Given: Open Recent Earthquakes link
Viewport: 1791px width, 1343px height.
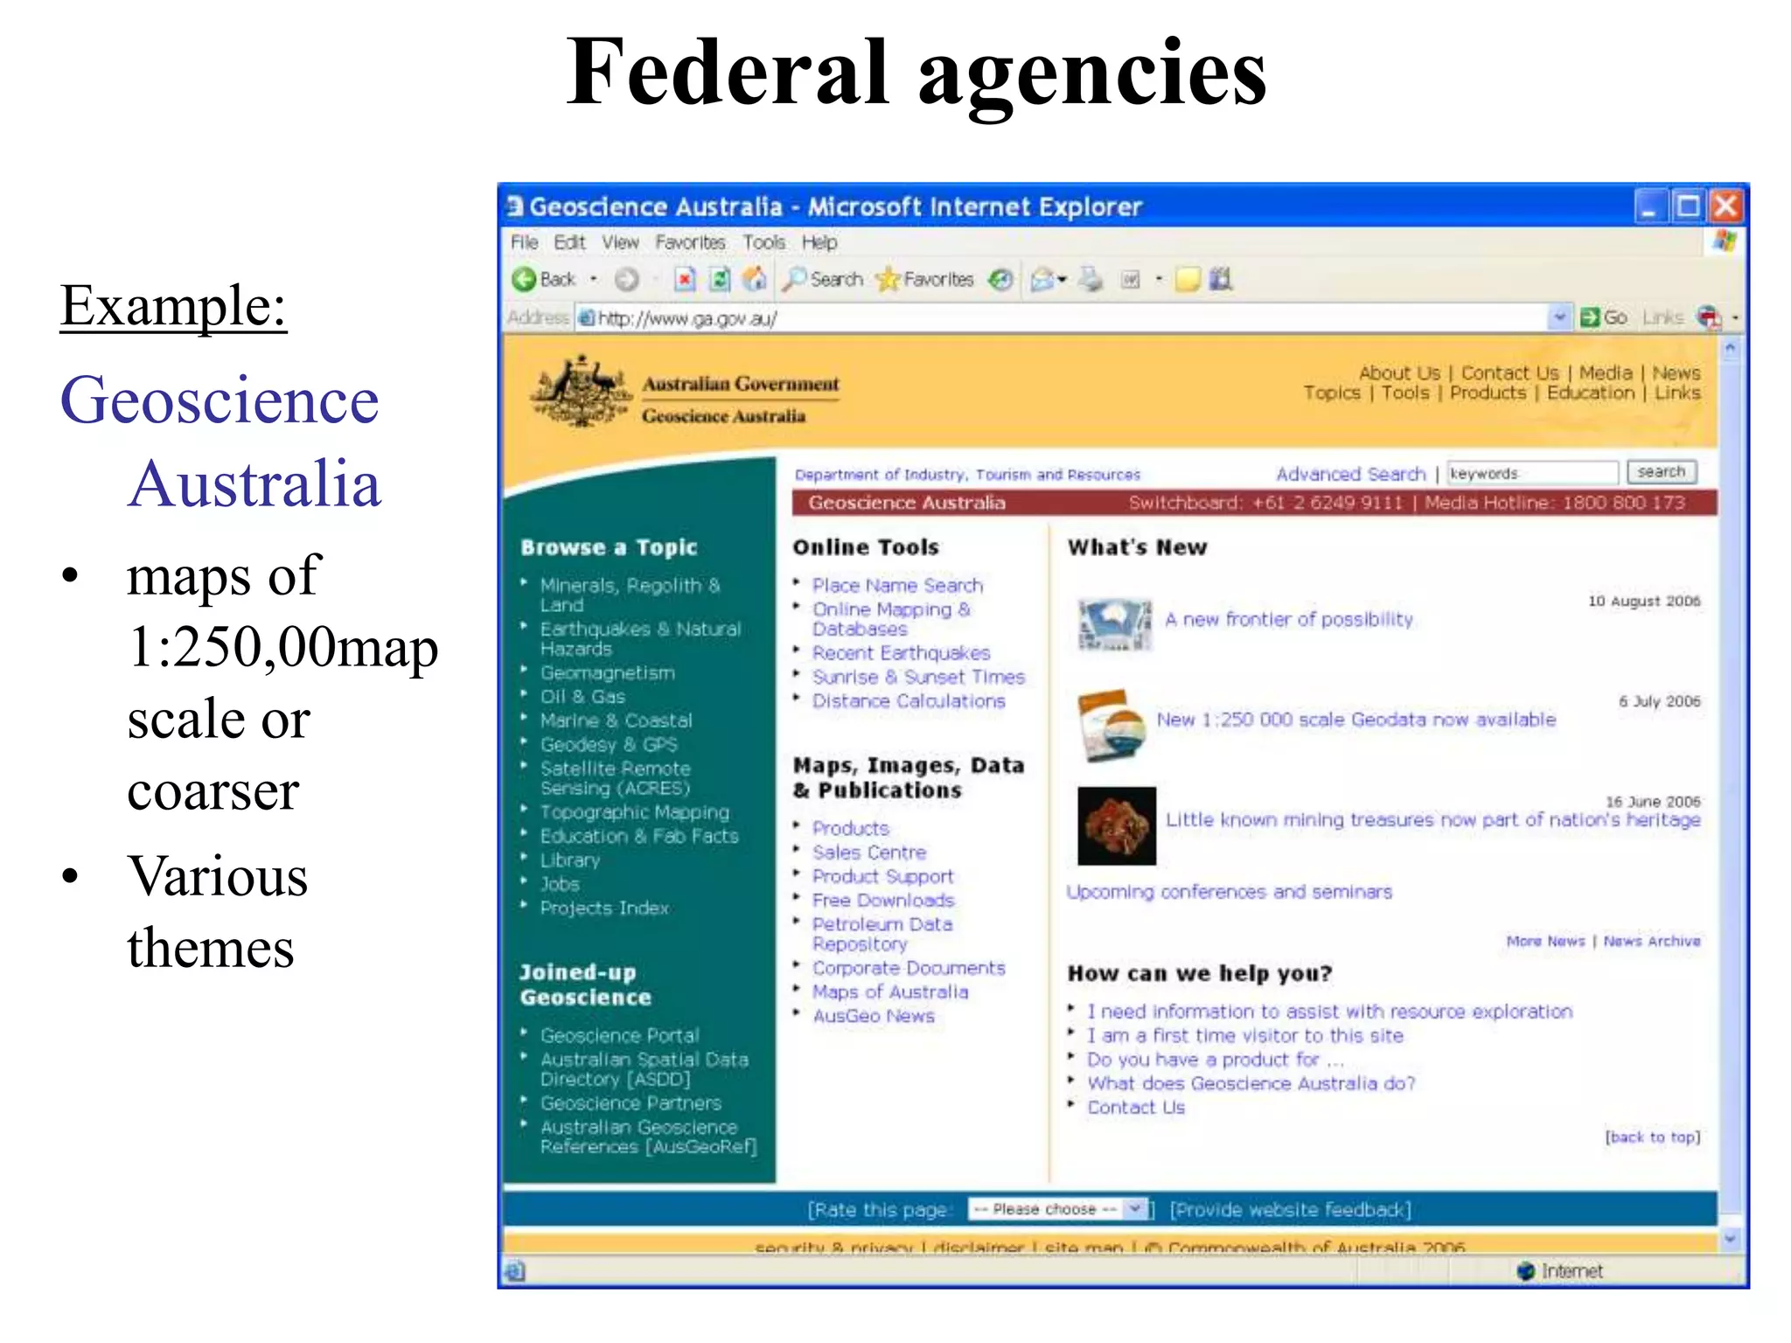Looking at the screenshot, I should point(901,653).
